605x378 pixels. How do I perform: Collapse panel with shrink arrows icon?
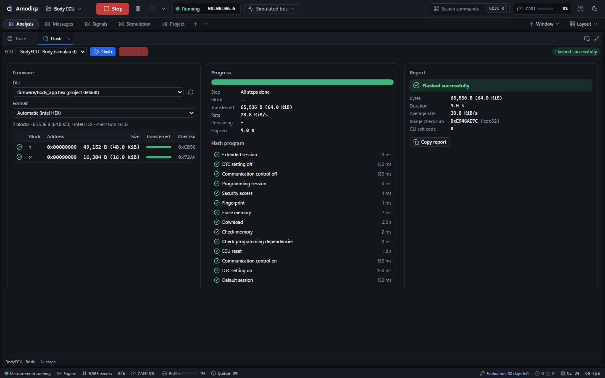597,39
